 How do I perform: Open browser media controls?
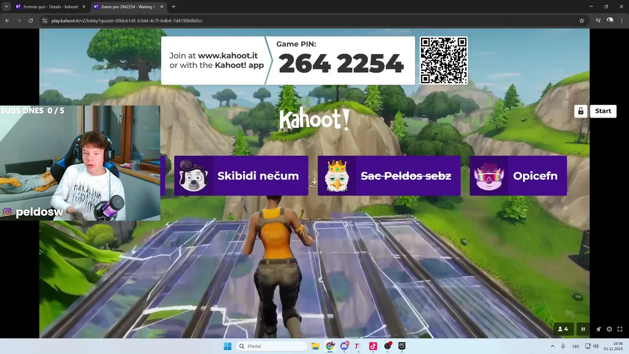[598, 21]
